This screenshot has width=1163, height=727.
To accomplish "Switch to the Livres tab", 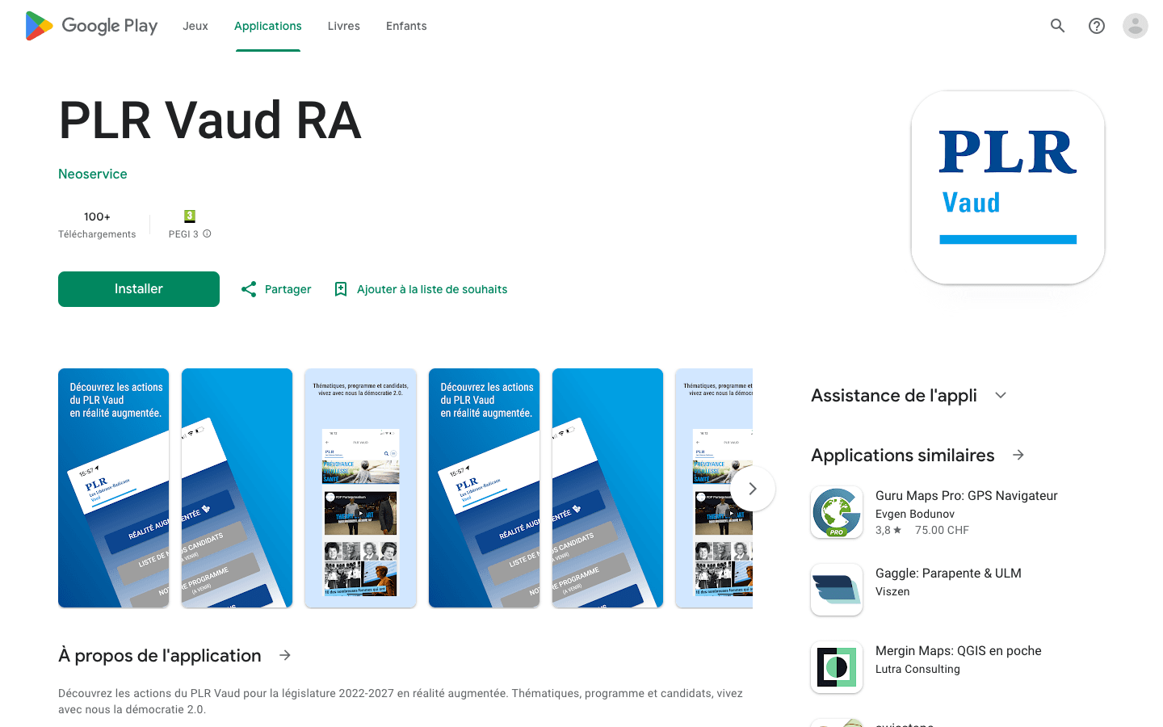I will [x=343, y=25].
